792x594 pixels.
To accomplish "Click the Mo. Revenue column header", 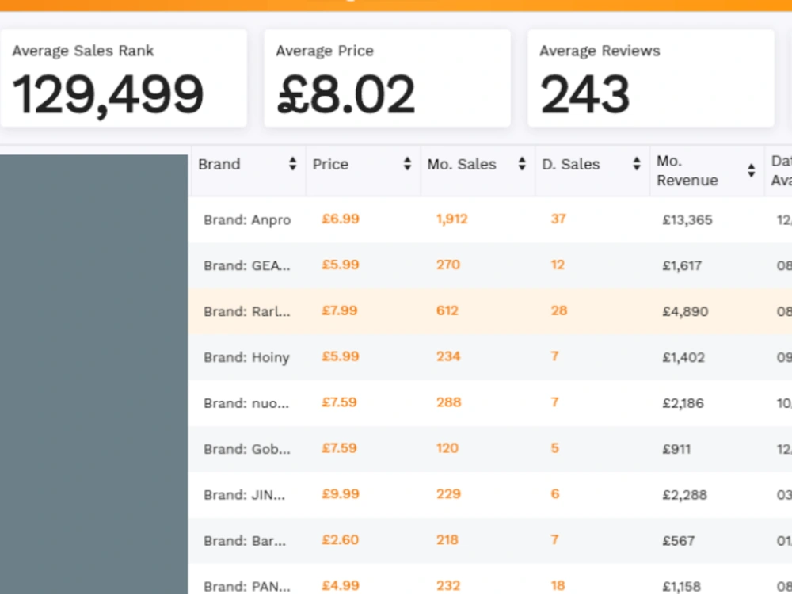I will click(x=687, y=171).
